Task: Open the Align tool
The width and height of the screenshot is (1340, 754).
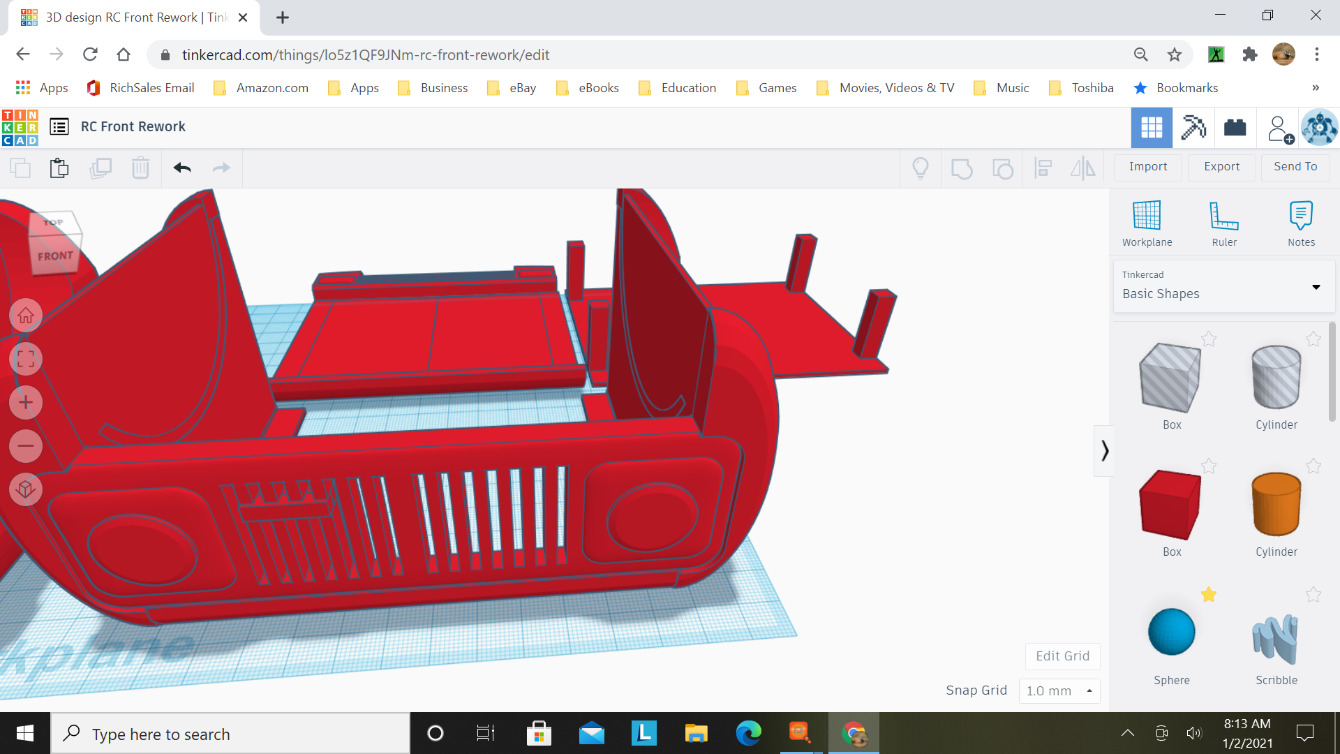Action: point(1043,168)
